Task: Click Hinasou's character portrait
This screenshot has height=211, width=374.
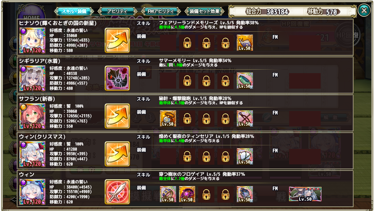Action: [x=32, y=40]
